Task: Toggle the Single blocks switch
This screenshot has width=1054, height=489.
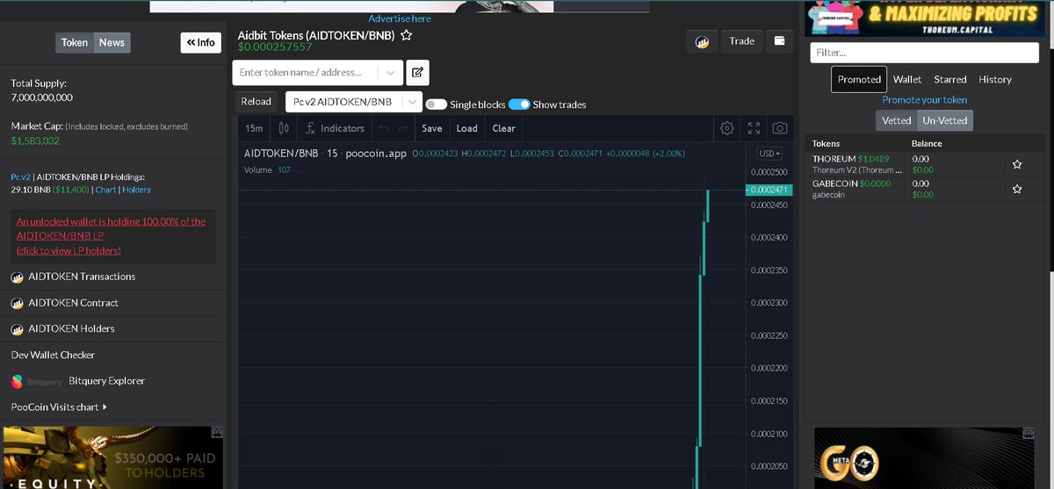Action: 436,104
